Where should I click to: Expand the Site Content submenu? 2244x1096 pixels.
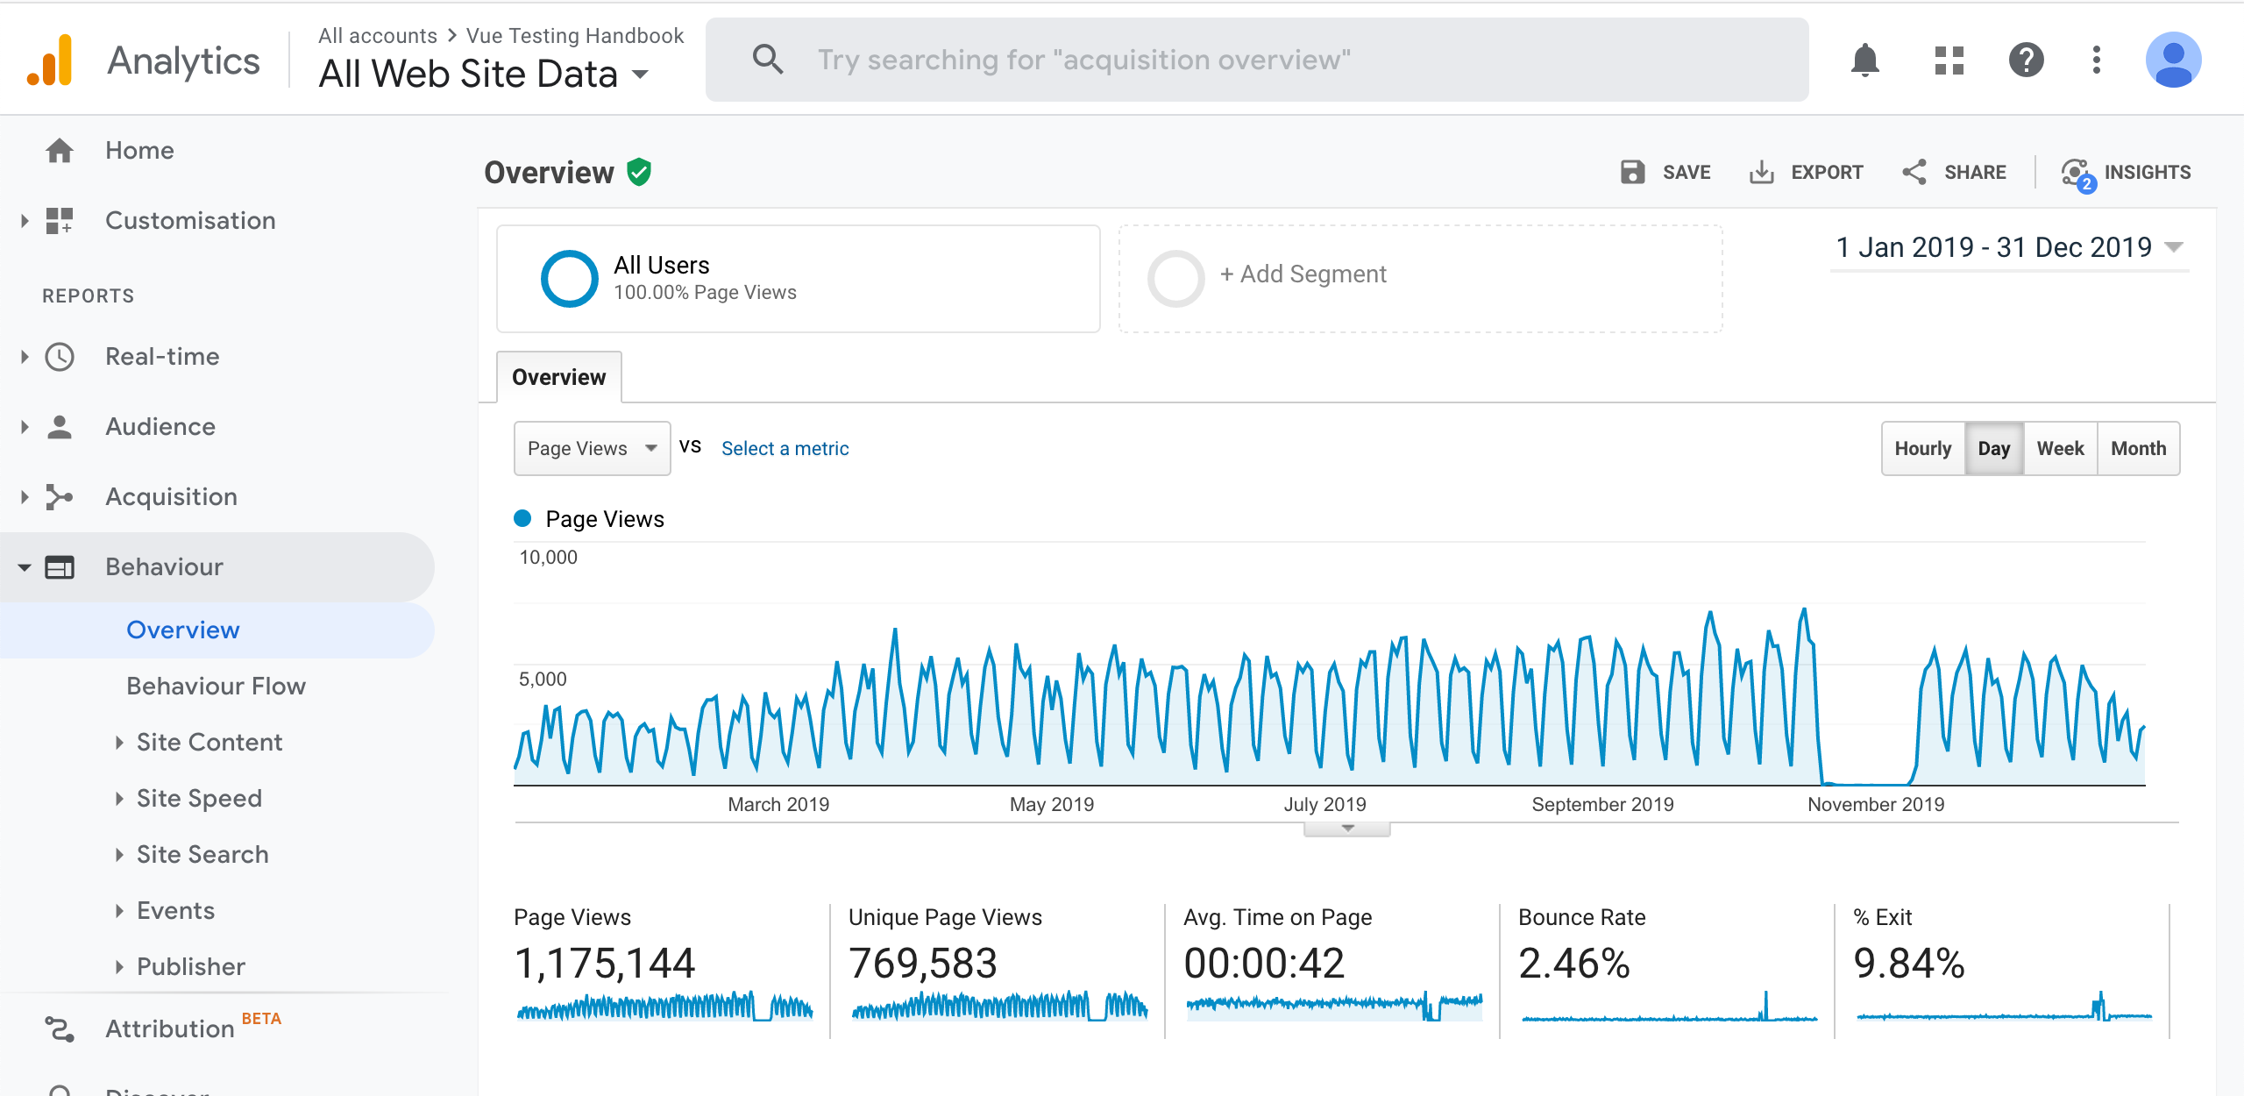pyautogui.click(x=209, y=743)
